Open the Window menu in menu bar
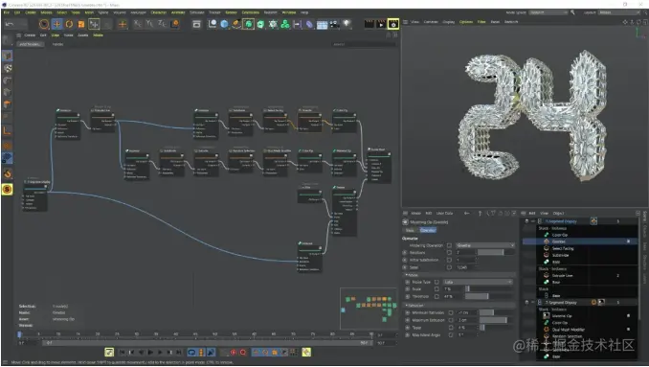The width and height of the screenshot is (649, 367). (289, 12)
